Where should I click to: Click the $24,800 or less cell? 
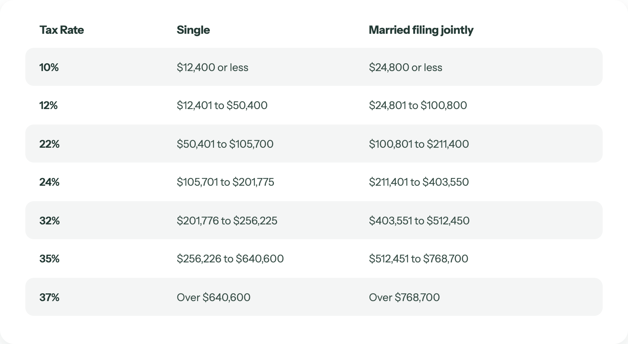pos(406,67)
